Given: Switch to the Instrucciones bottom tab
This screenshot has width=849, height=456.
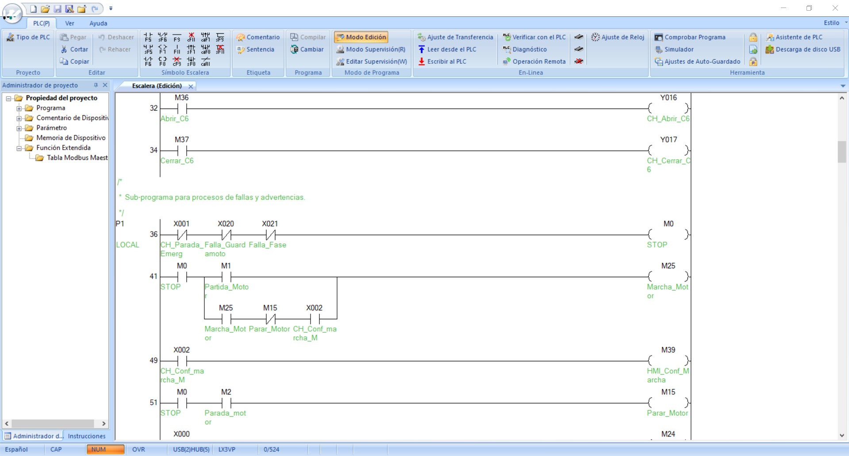Looking at the screenshot, I should (86, 436).
